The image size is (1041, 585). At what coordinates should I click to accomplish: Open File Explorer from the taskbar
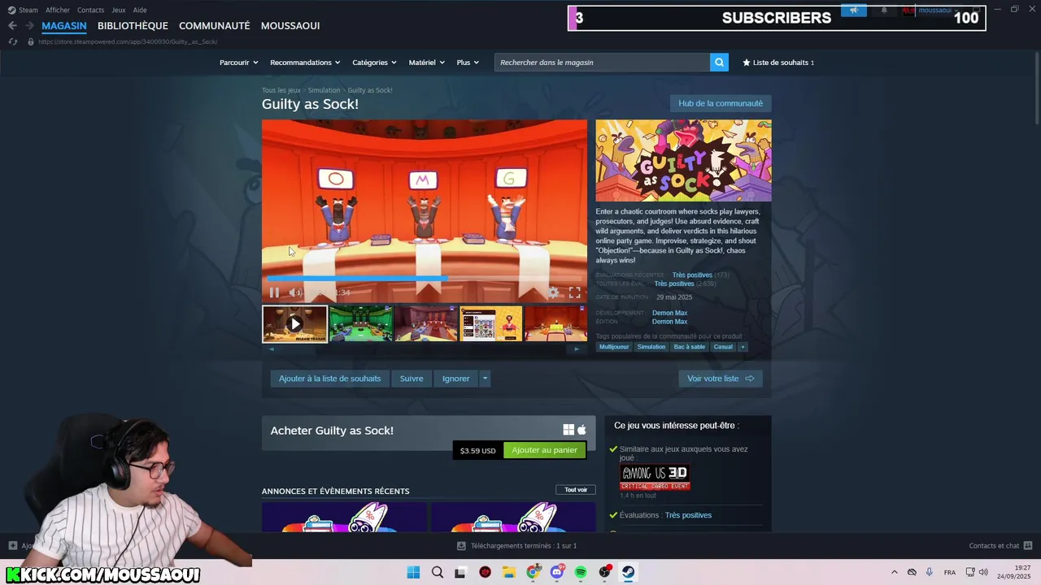pos(509,572)
